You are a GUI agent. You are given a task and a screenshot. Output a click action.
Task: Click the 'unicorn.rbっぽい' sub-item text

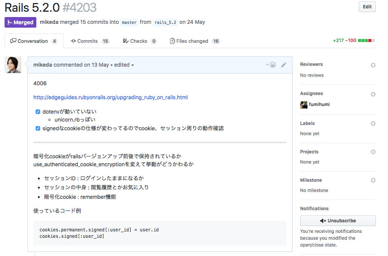pyautogui.click(x=75, y=120)
